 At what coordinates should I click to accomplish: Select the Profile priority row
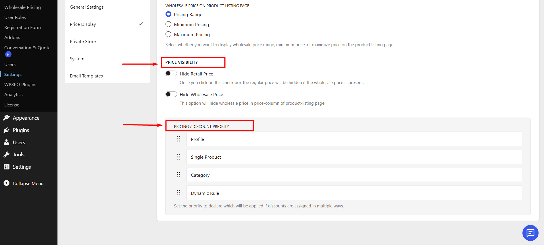pyautogui.click(x=354, y=139)
